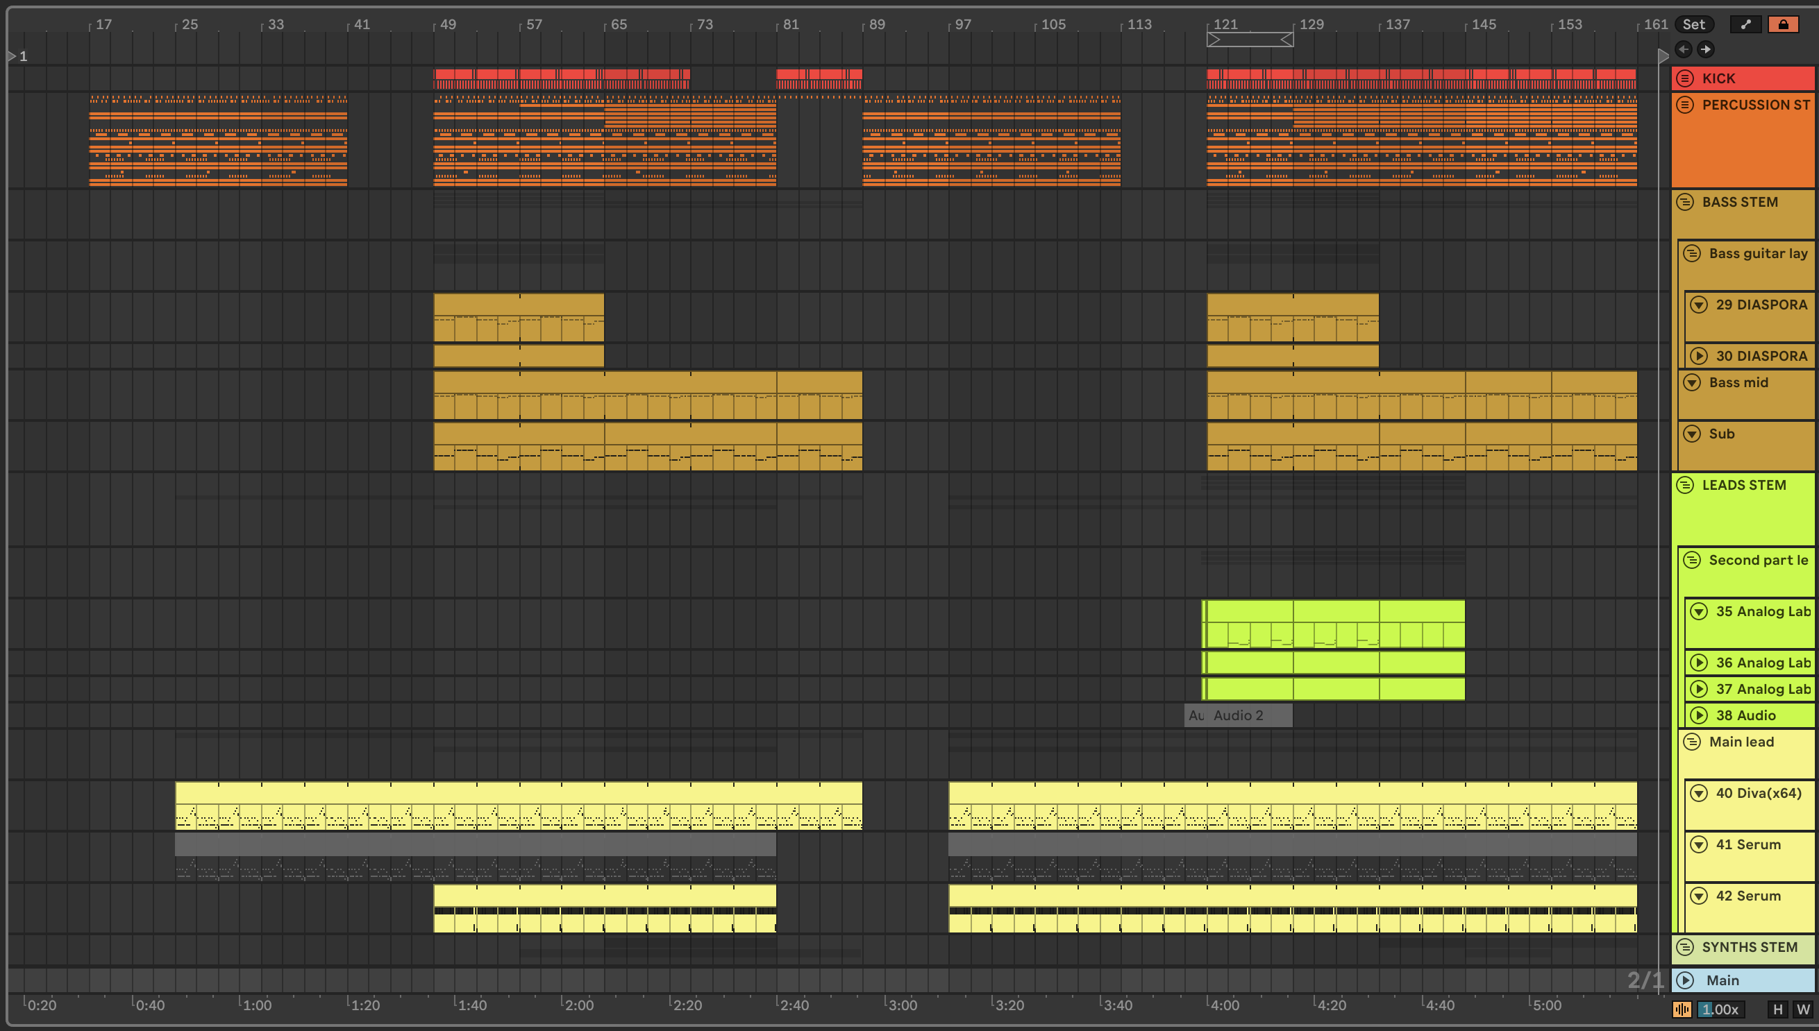Collapse the Bass guitar lay group
The height and width of the screenshot is (1031, 1819).
coord(1692,253)
